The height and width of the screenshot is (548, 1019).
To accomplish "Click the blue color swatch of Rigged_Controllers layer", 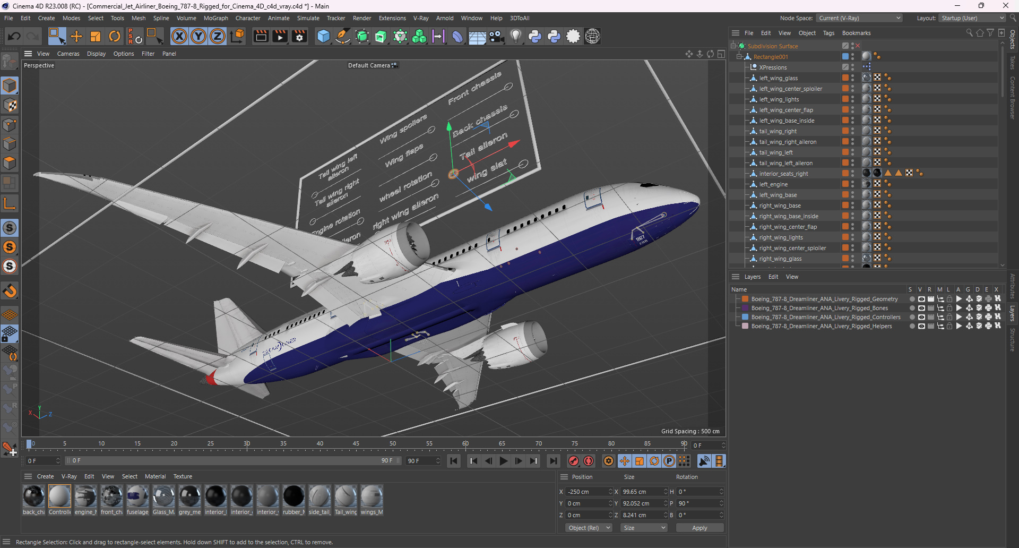I will coord(745,317).
